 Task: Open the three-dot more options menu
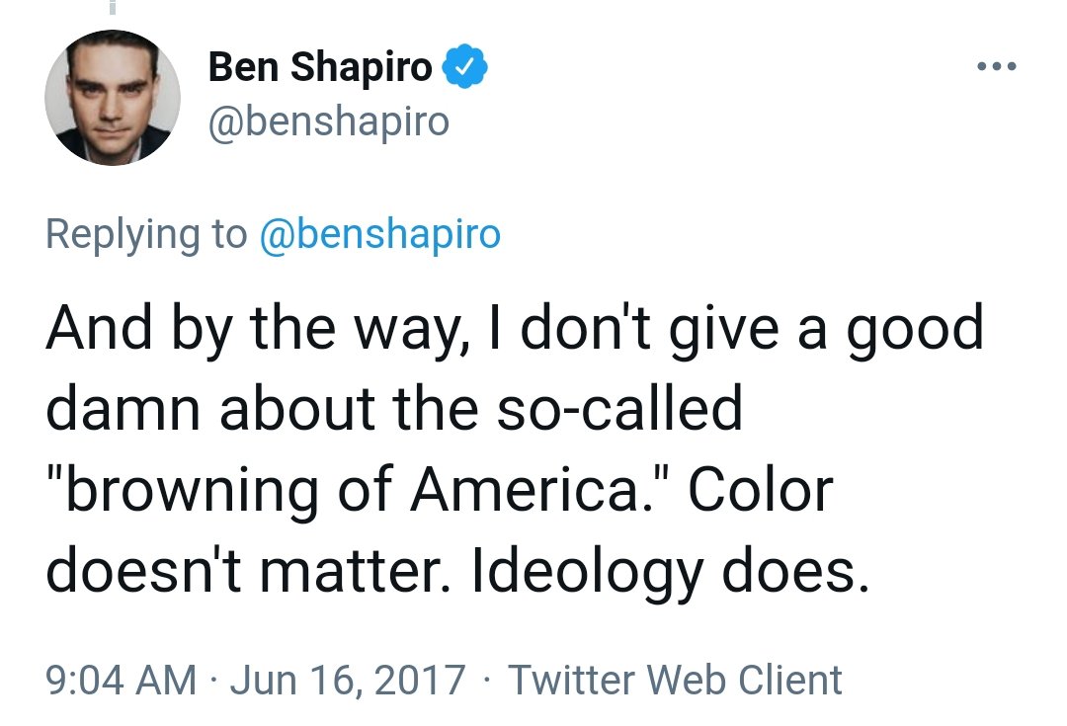(x=995, y=68)
